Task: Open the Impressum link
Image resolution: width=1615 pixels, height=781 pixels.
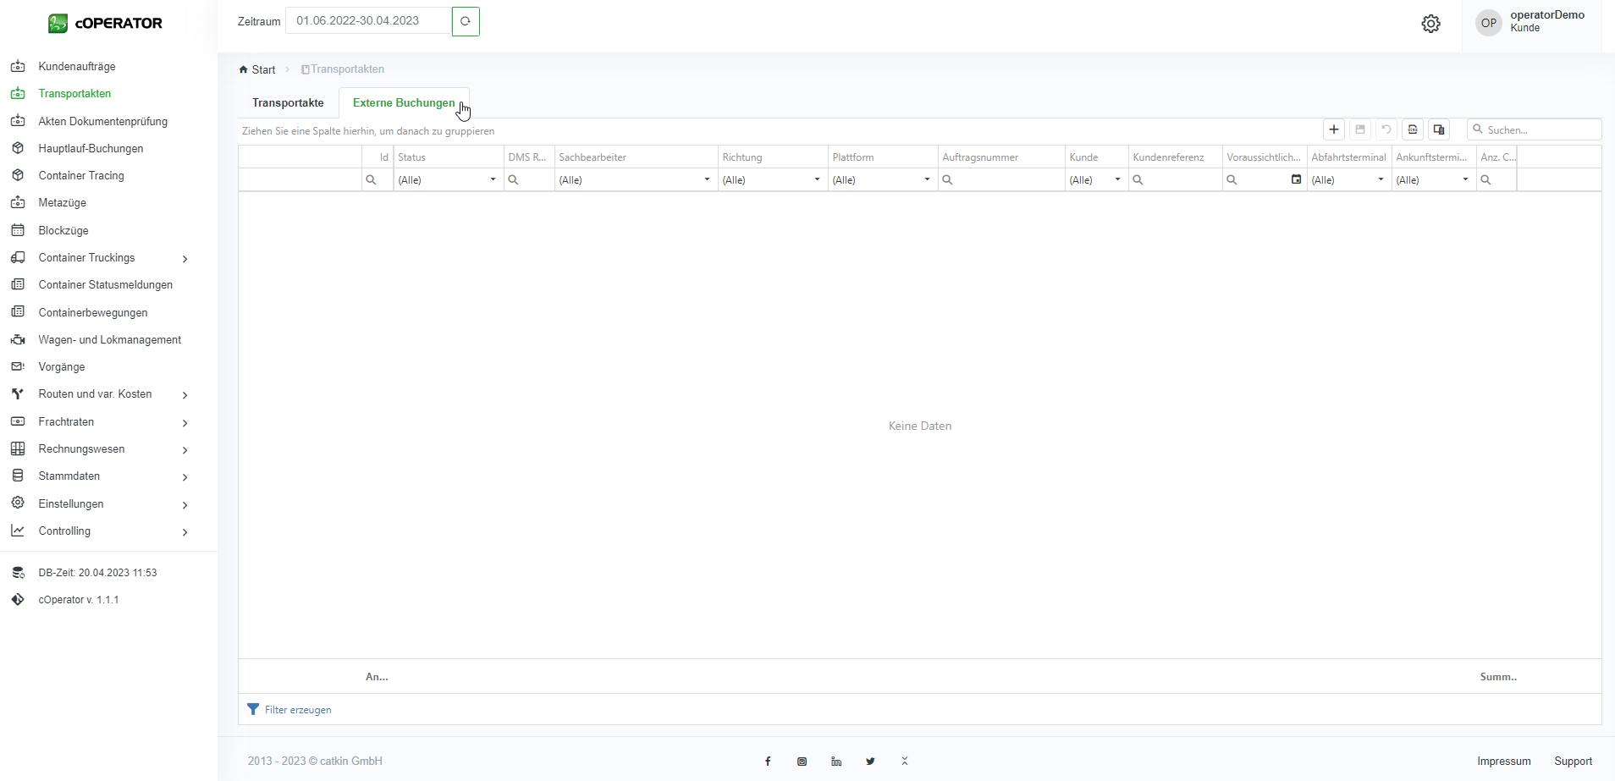Action: tap(1503, 762)
